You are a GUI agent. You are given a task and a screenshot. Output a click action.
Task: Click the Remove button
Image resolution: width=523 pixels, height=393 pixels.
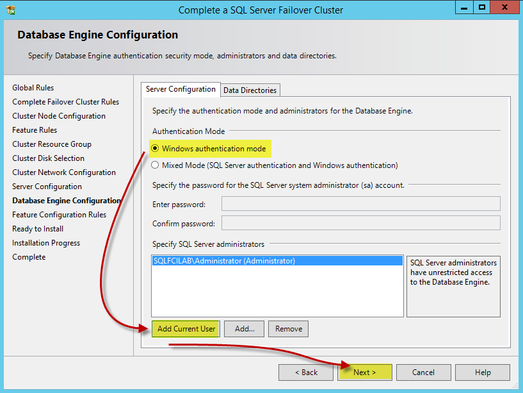(289, 329)
